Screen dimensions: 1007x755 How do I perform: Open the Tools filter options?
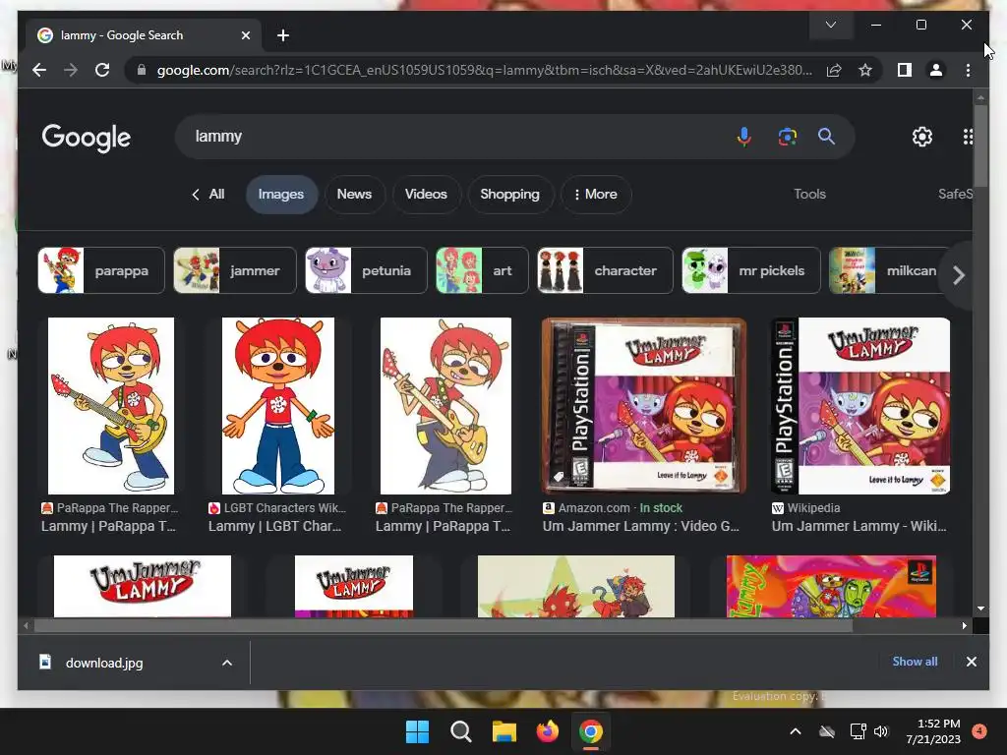[809, 194]
